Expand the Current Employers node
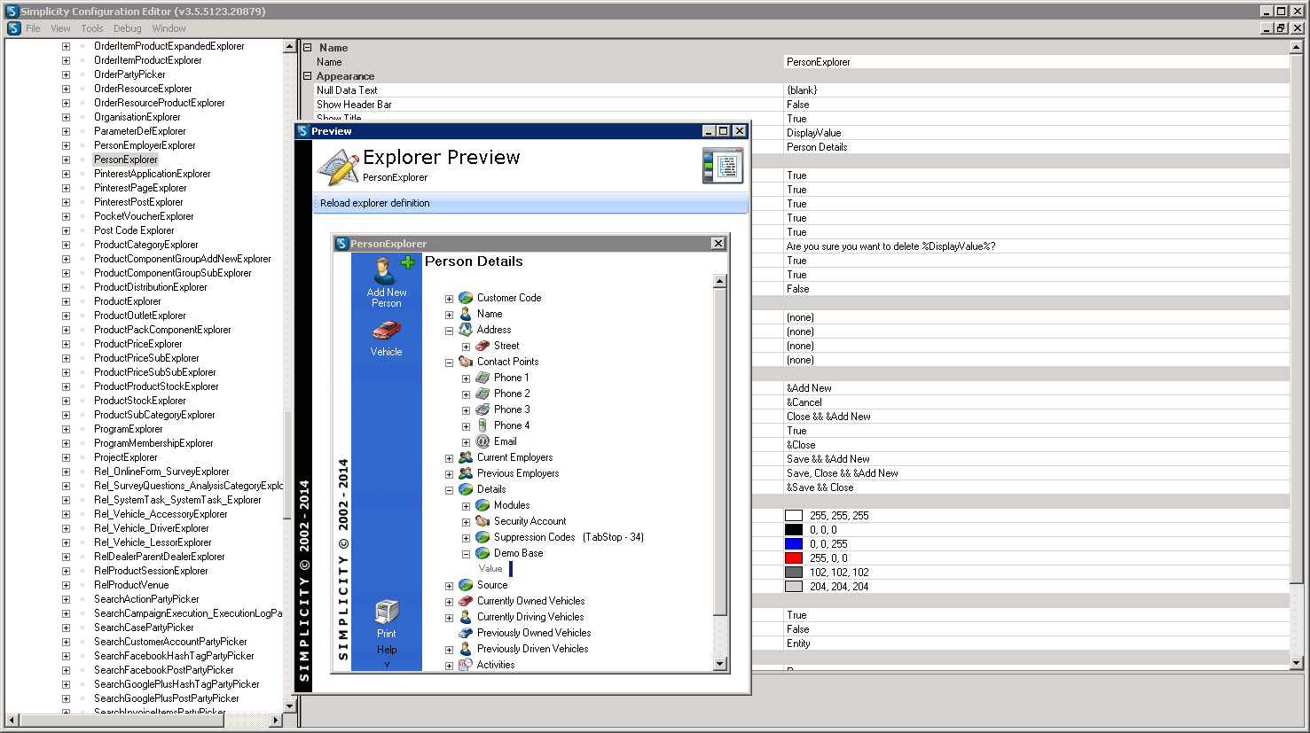The height and width of the screenshot is (733, 1310). (449, 458)
